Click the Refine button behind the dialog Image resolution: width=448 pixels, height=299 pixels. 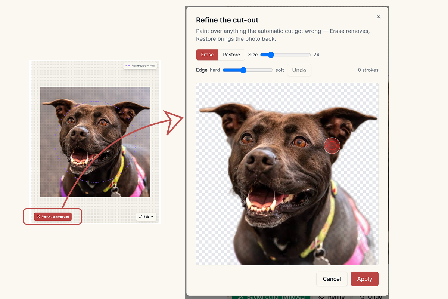tap(332, 296)
